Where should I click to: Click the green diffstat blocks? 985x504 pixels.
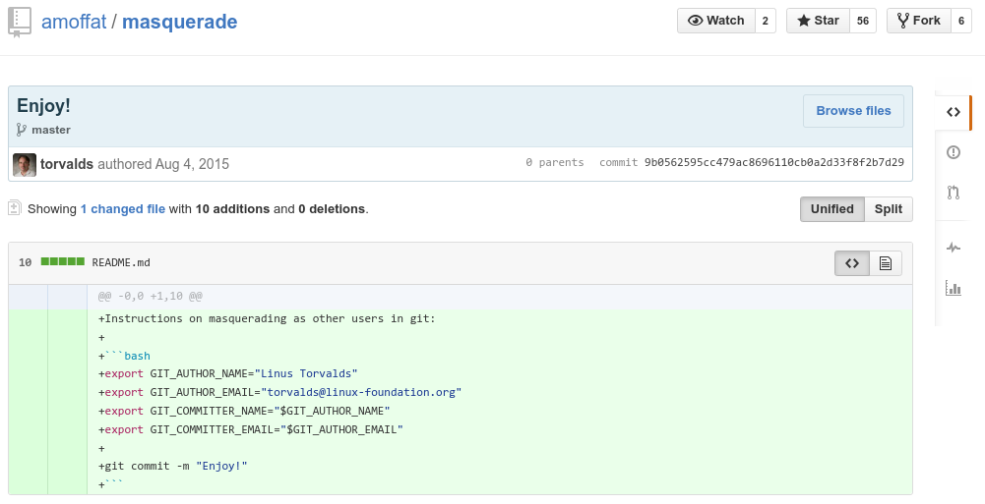(x=63, y=261)
